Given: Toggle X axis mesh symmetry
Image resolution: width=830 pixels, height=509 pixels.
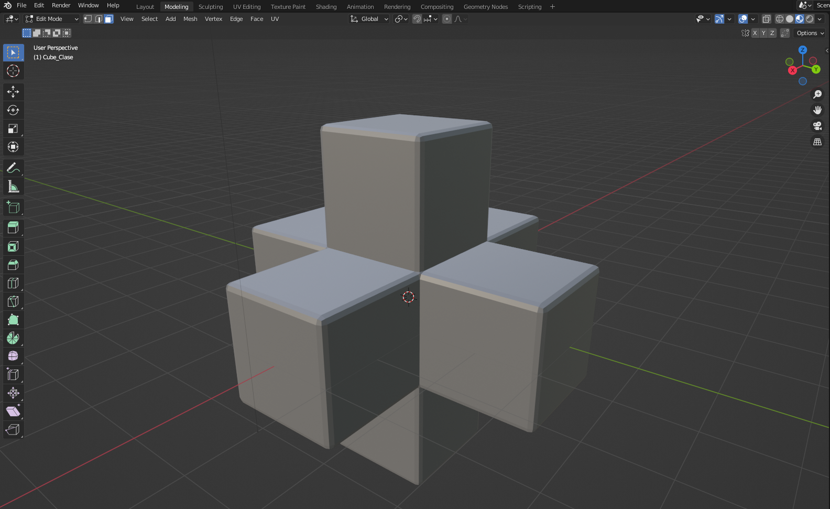Looking at the screenshot, I should click(755, 33).
